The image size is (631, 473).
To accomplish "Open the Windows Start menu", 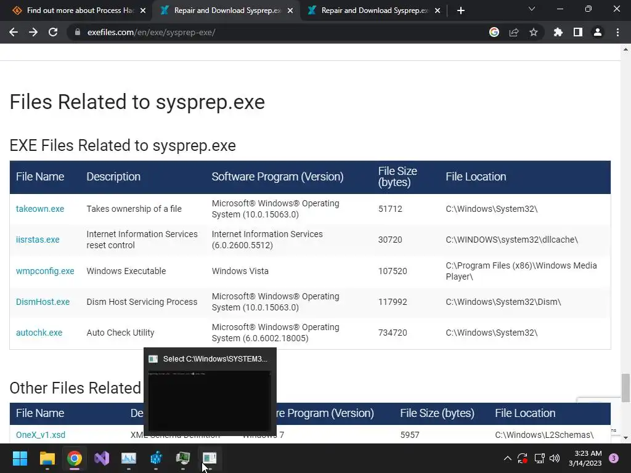I will coord(20,458).
